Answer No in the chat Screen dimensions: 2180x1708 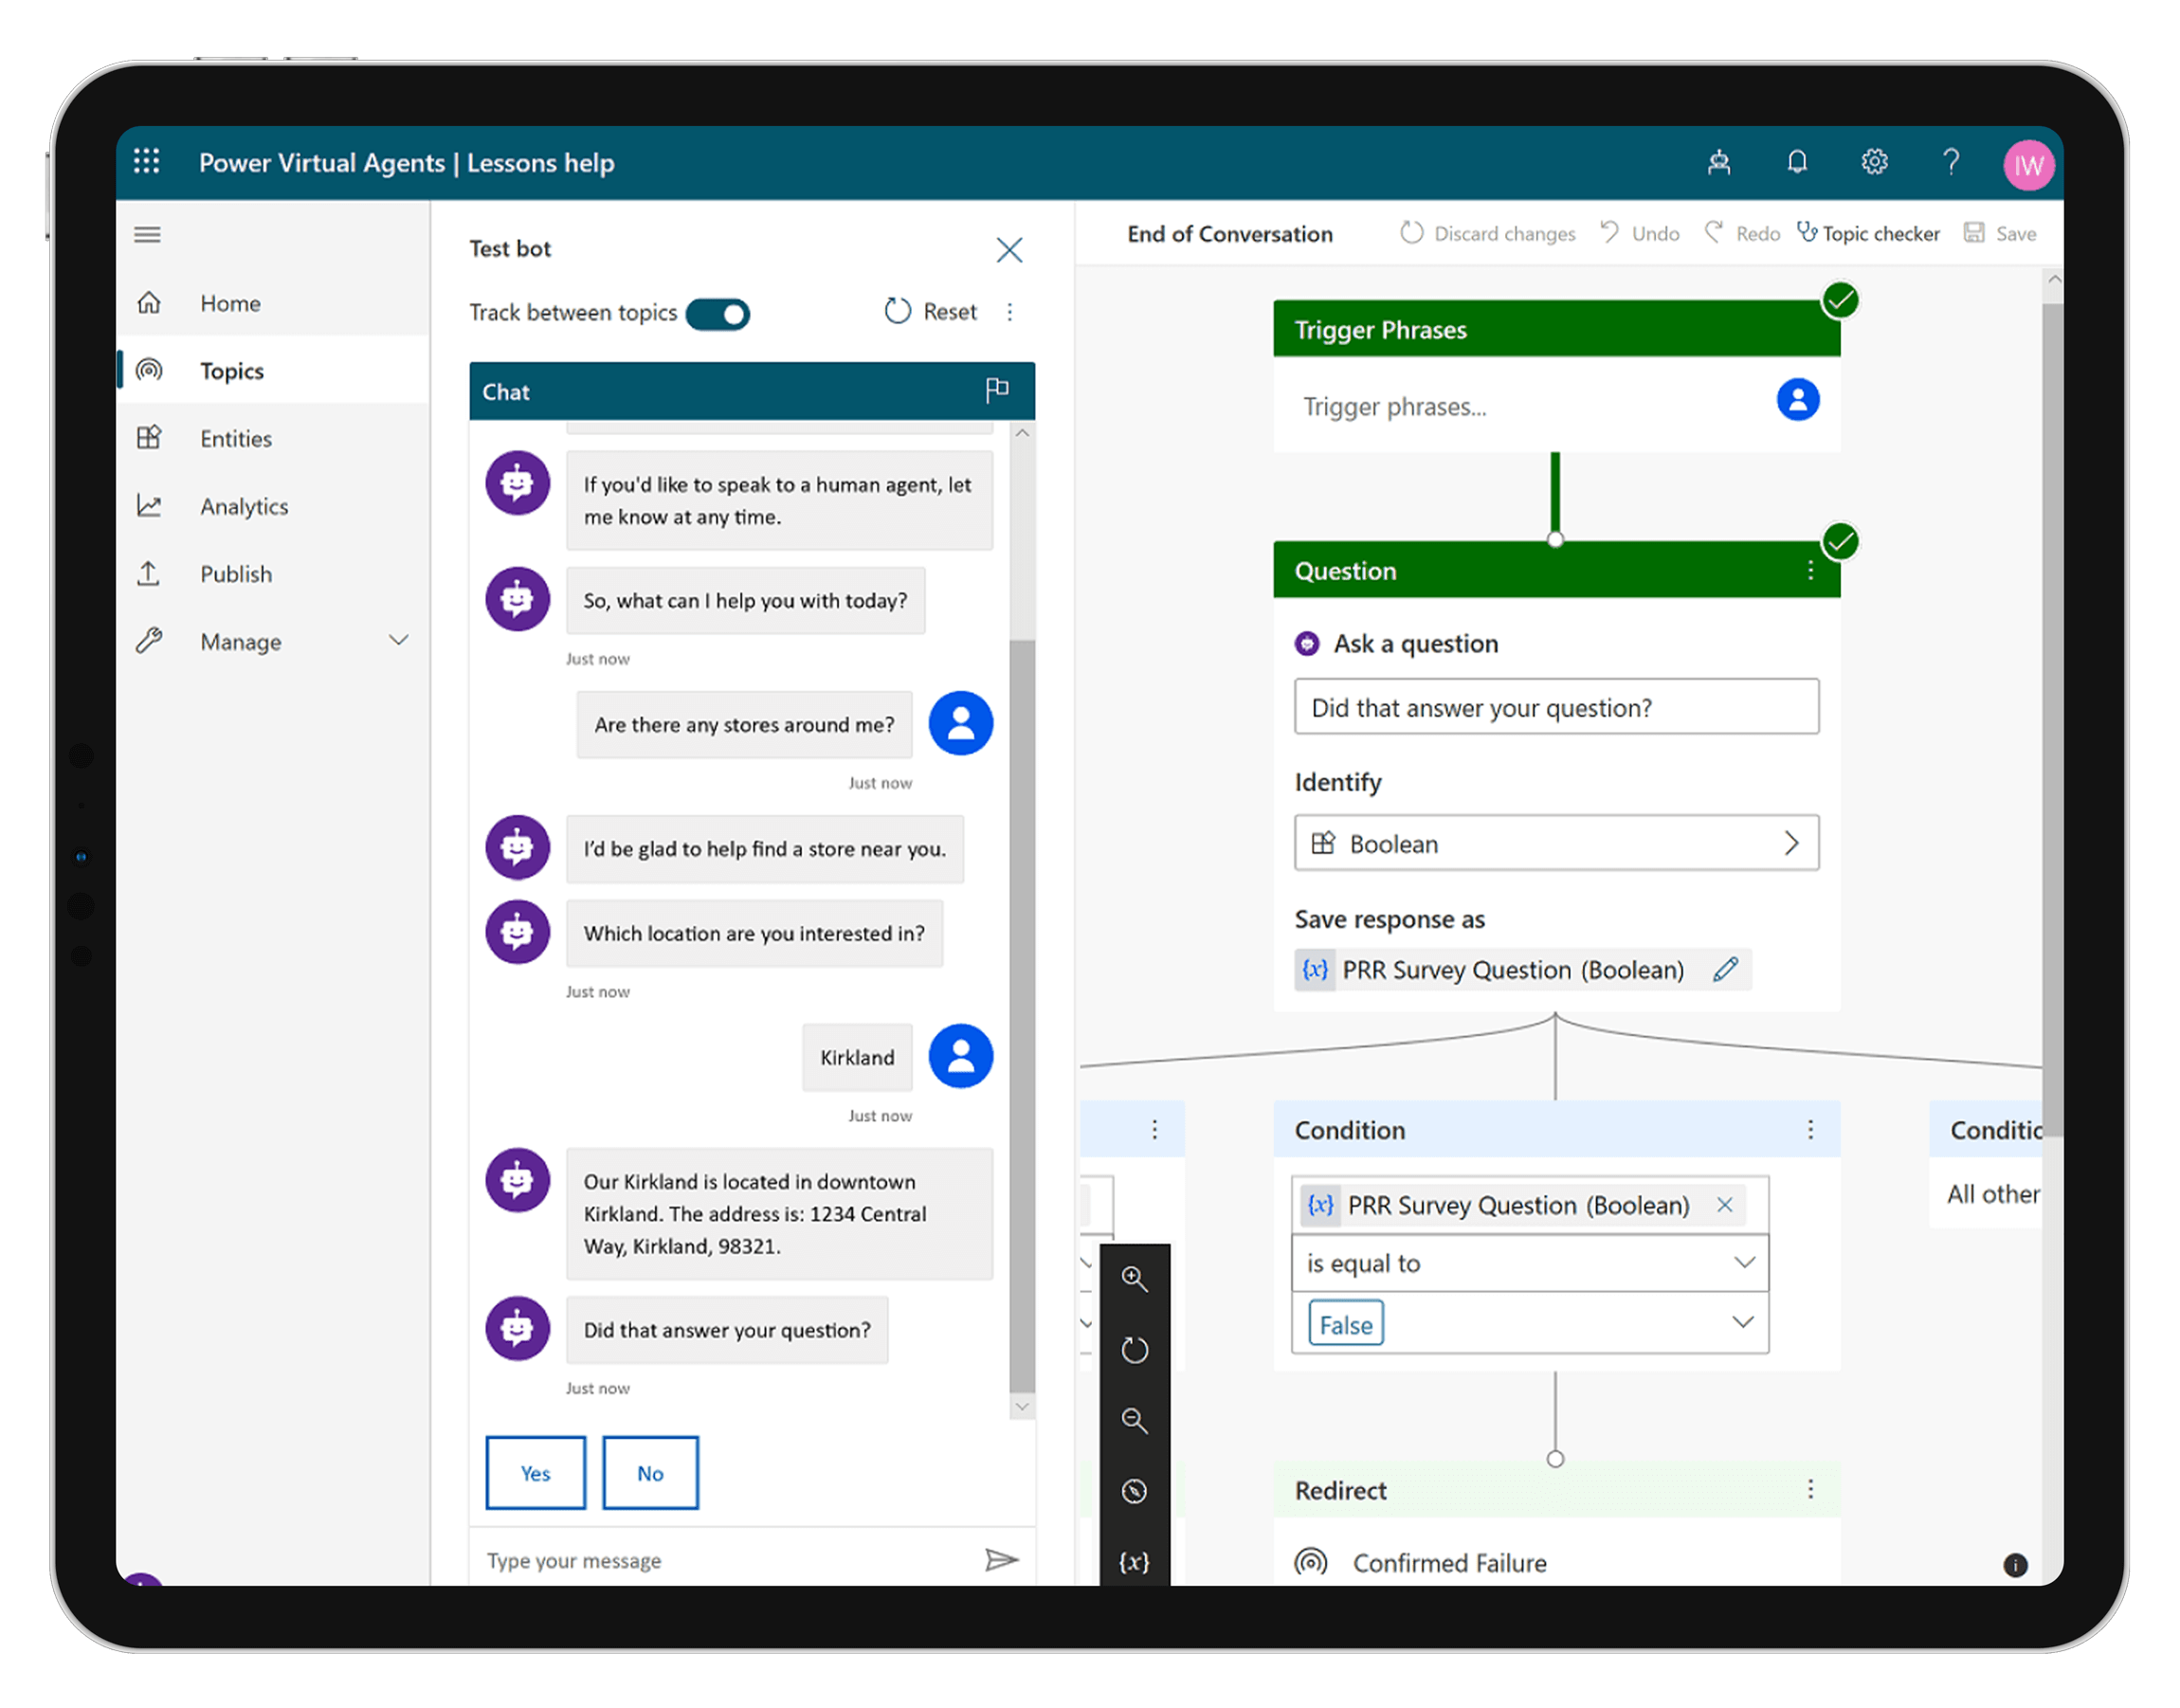(650, 1472)
